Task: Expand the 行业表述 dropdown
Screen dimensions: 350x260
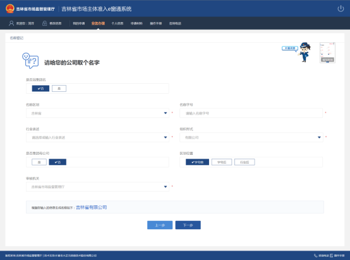Action: coord(97,137)
